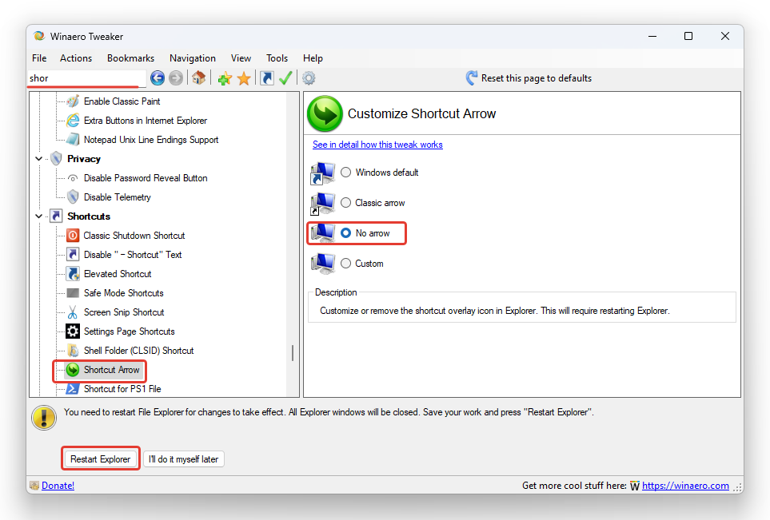Viewport: 770px width, 520px height.
Task: Open bookmarks with the orange star icon
Action: (x=244, y=78)
